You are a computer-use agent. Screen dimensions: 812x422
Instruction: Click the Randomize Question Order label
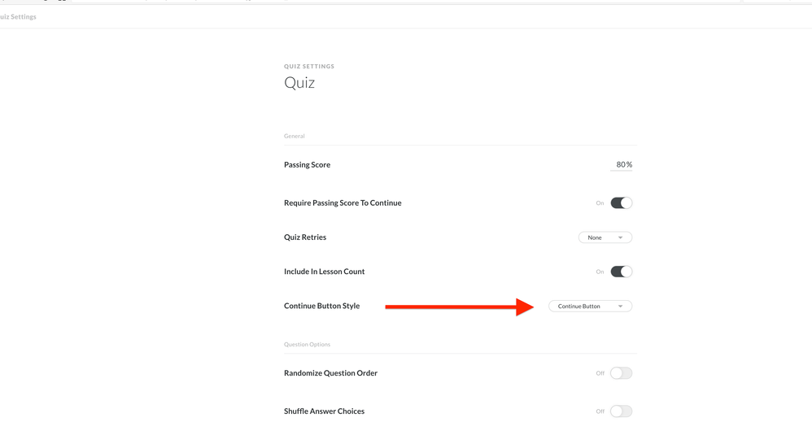(330, 373)
